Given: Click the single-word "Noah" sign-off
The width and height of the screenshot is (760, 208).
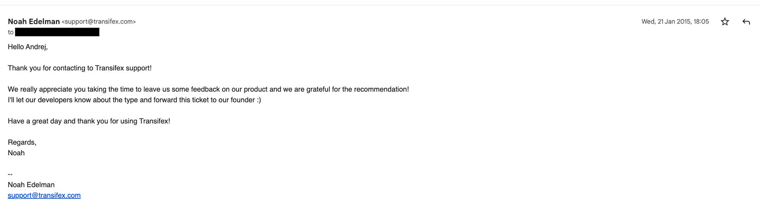Looking at the screenshot, I should tap(16, 153).
